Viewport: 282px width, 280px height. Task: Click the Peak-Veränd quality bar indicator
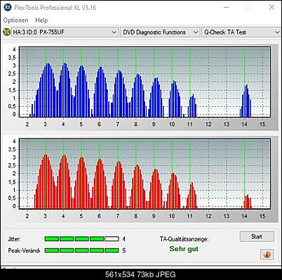pyautogui.click(x=81, y=250)
